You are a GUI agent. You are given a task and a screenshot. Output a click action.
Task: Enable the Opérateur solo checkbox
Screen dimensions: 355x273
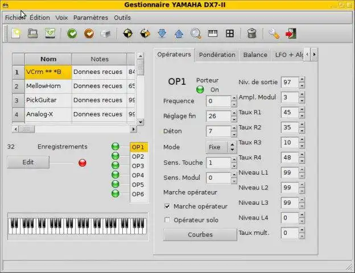click(x=167, y=220)
